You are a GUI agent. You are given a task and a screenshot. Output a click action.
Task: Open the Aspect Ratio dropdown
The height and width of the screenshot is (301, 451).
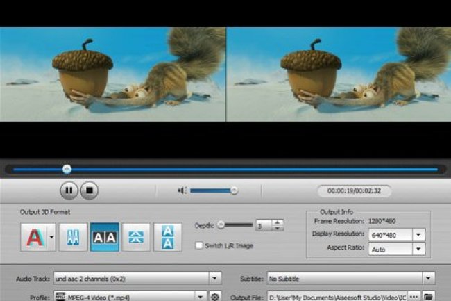click(x=419, y=249)
